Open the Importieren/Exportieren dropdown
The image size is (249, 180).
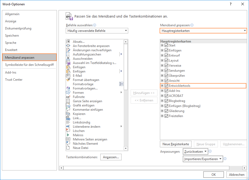[x=203, y=159]
